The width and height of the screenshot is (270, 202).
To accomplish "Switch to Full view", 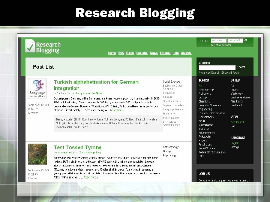I will [232, 126].
